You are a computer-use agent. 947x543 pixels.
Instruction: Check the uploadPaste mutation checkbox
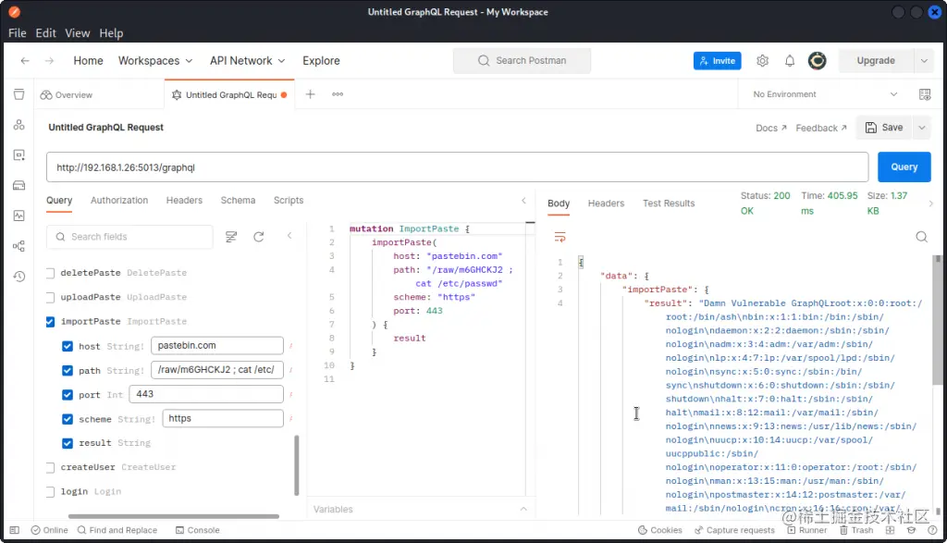click(x=50, y=297)
